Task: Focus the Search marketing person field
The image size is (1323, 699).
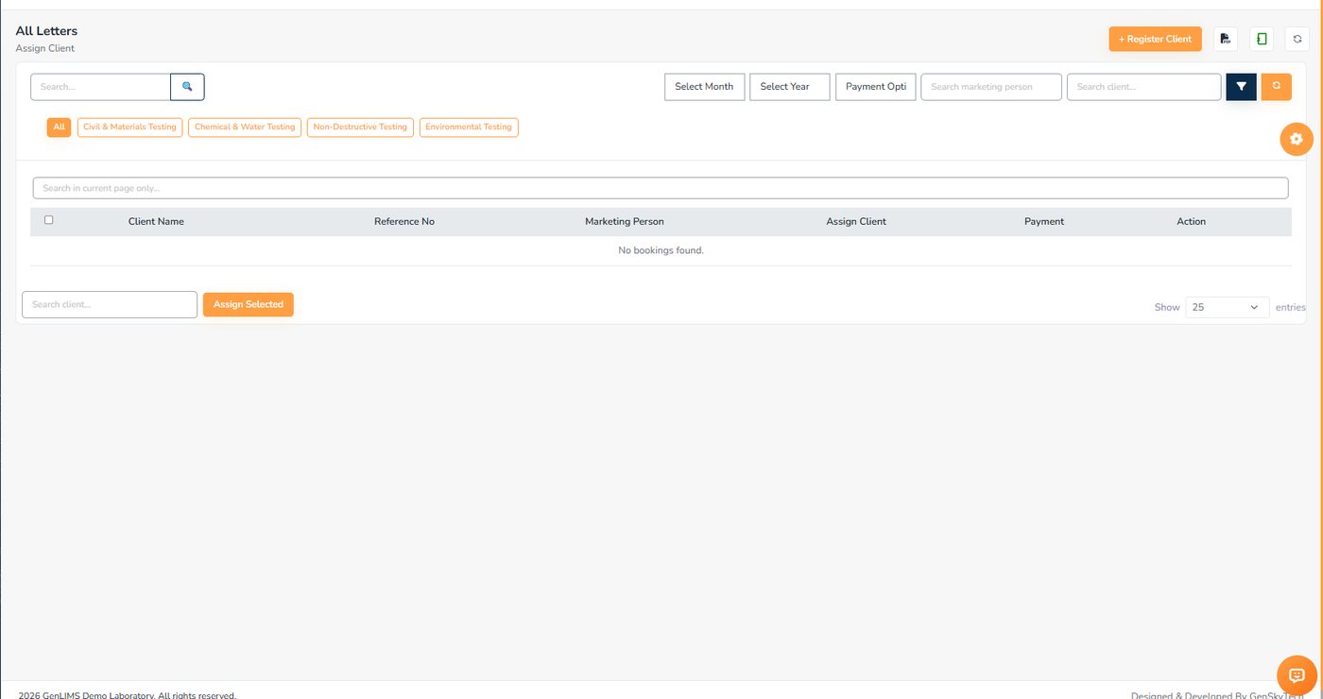Action: coord(991,87)
